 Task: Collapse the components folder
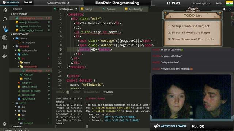coord(30,67)
